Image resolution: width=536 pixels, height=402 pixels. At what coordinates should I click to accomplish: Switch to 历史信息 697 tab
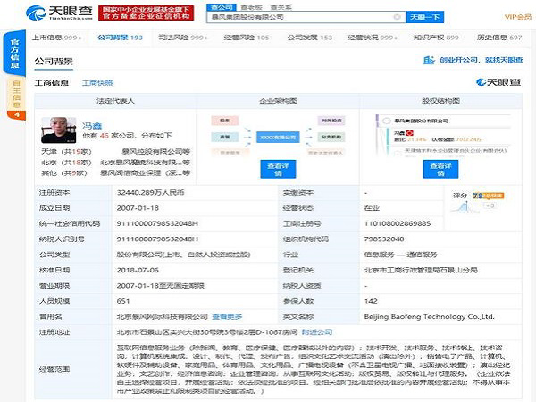(499, 38)
